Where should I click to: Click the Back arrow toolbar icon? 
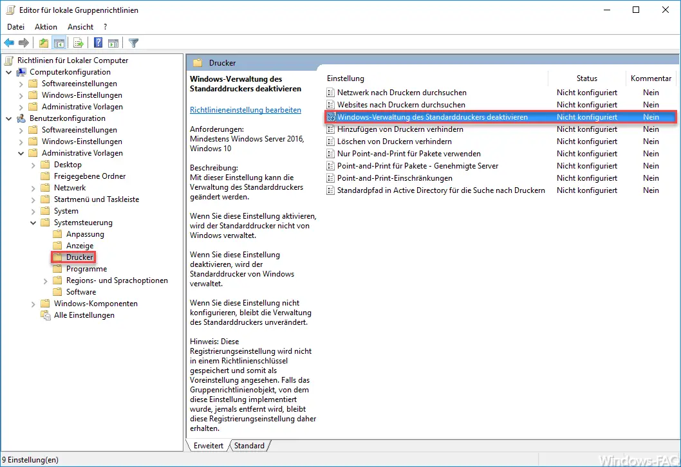click(9, 42)
